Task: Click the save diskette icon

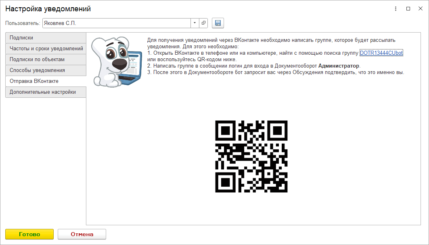Action: click(218, 23)
